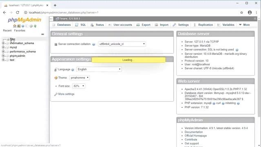
Task: Click help icon after curl extension
Action: (223, 103)
